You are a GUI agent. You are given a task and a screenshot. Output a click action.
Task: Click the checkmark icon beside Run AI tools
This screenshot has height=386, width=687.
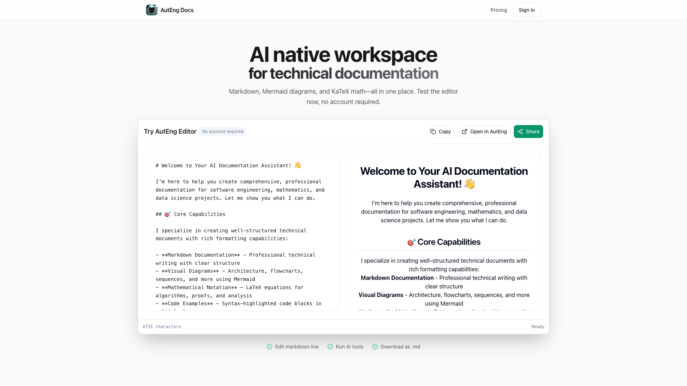coord(330,347)
